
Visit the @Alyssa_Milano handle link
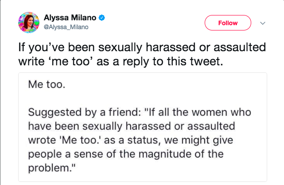(66, 27)
